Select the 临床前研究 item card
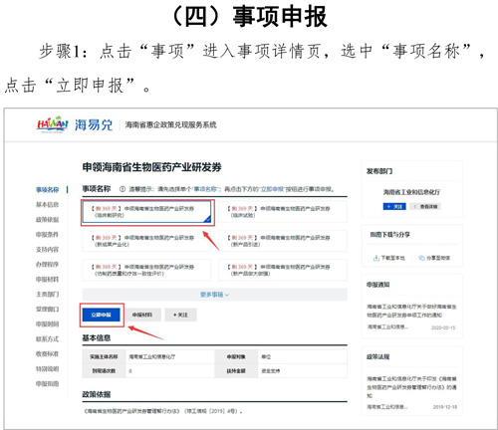The height and width of the screenshot is (430, 498). tap(146, 212)
